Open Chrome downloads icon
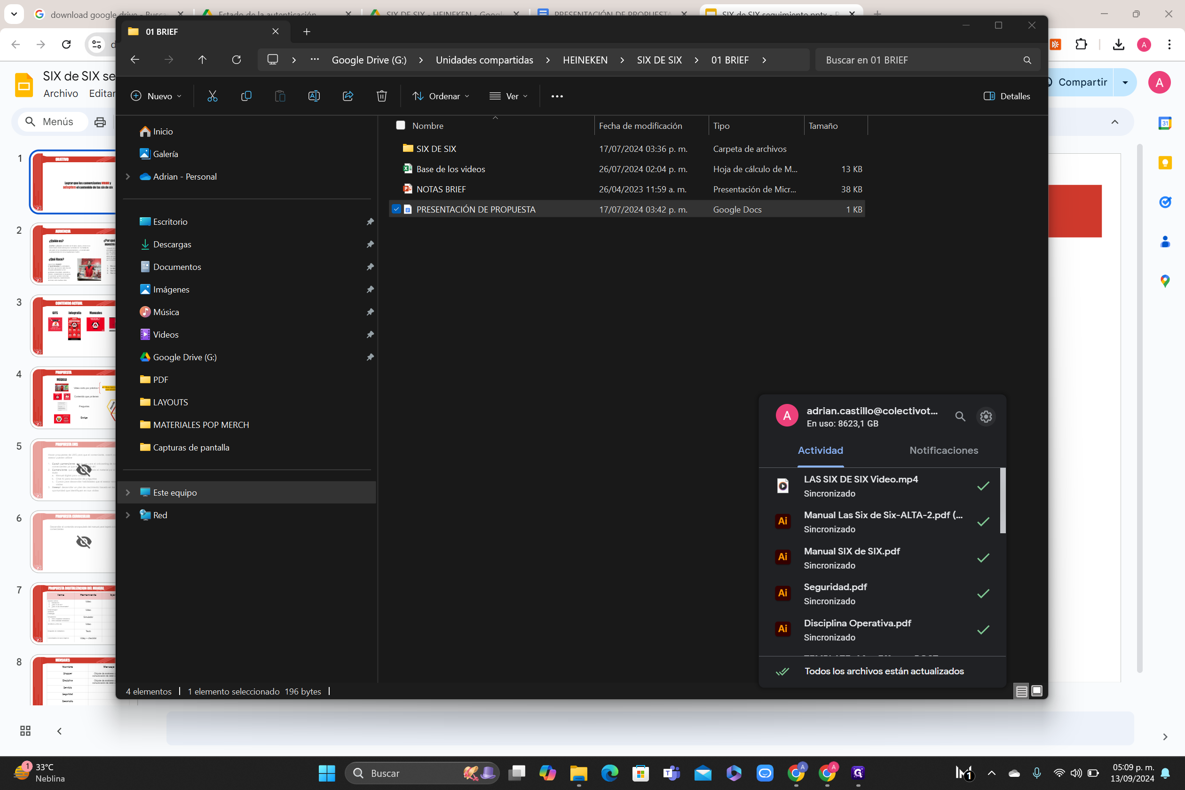The width and height of the screenshot is (1185, 790). coord(1119,44)
